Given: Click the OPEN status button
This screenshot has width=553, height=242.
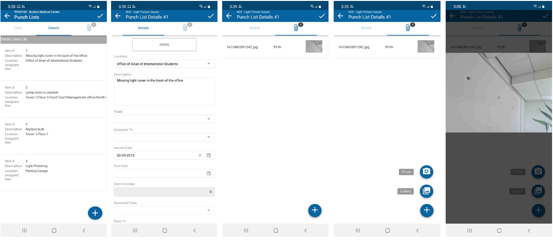Looking at the screenshot, I should (164, 45).
